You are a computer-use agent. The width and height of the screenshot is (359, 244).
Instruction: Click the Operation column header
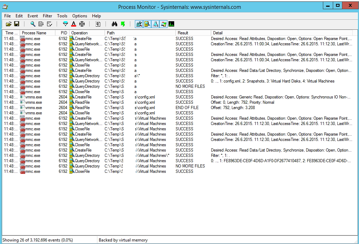pos(87,33)
